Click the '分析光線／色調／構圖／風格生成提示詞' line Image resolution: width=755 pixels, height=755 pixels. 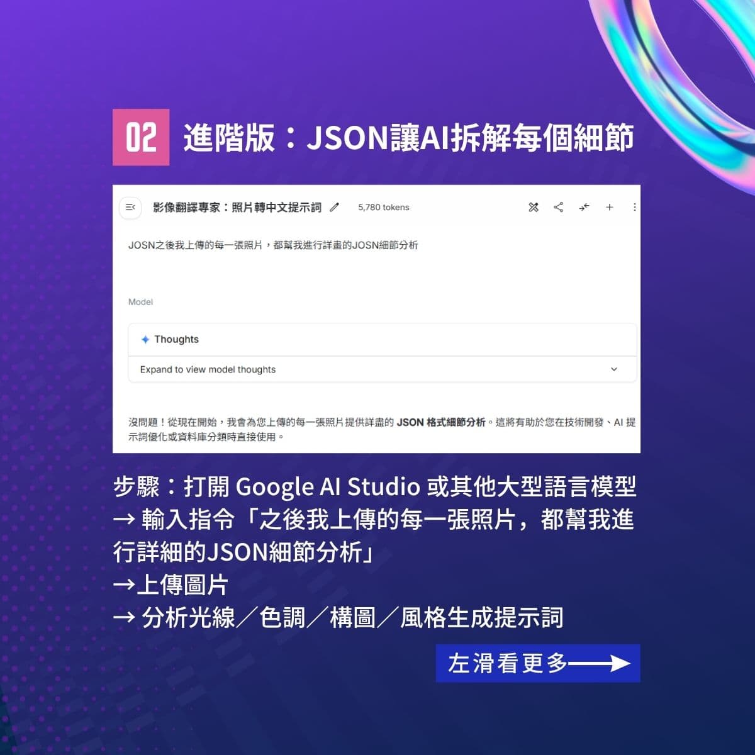[x=352, y=617]
